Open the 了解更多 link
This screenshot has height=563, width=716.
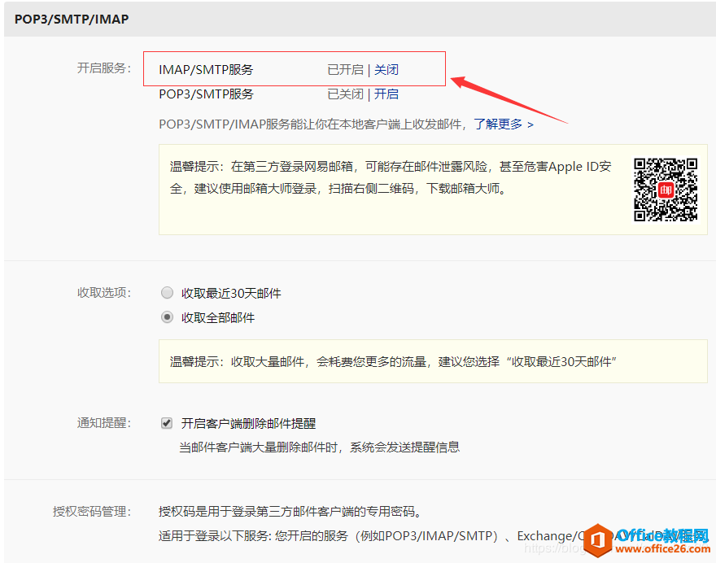point(504,124)
